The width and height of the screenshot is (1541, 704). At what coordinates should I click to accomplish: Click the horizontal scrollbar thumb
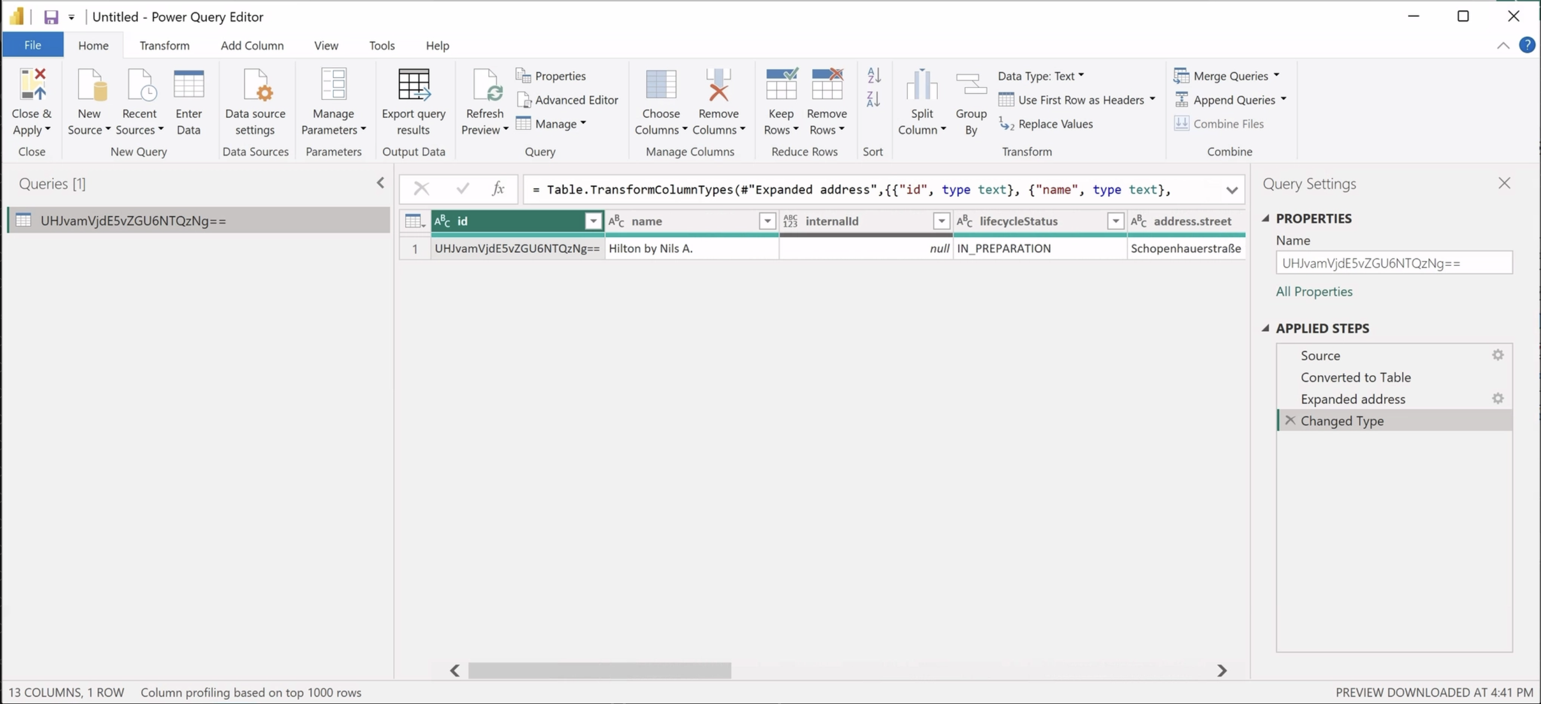tap(599, 670)
